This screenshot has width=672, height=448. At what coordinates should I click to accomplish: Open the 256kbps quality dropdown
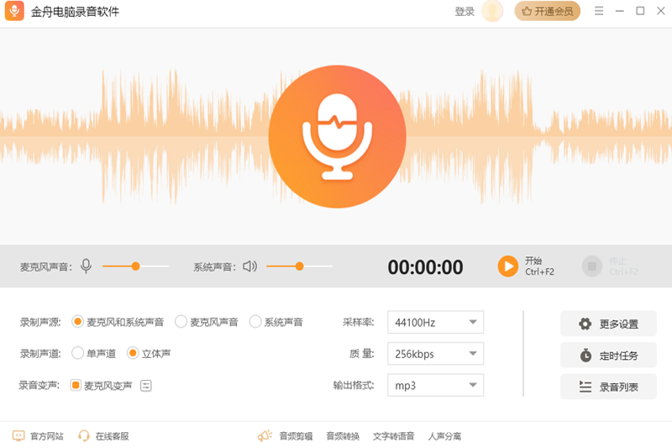[x=435, y=354]
